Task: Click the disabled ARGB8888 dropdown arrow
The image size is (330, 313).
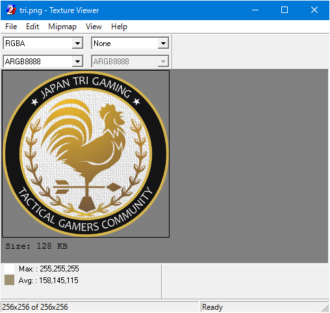Action: coord(163,62)
